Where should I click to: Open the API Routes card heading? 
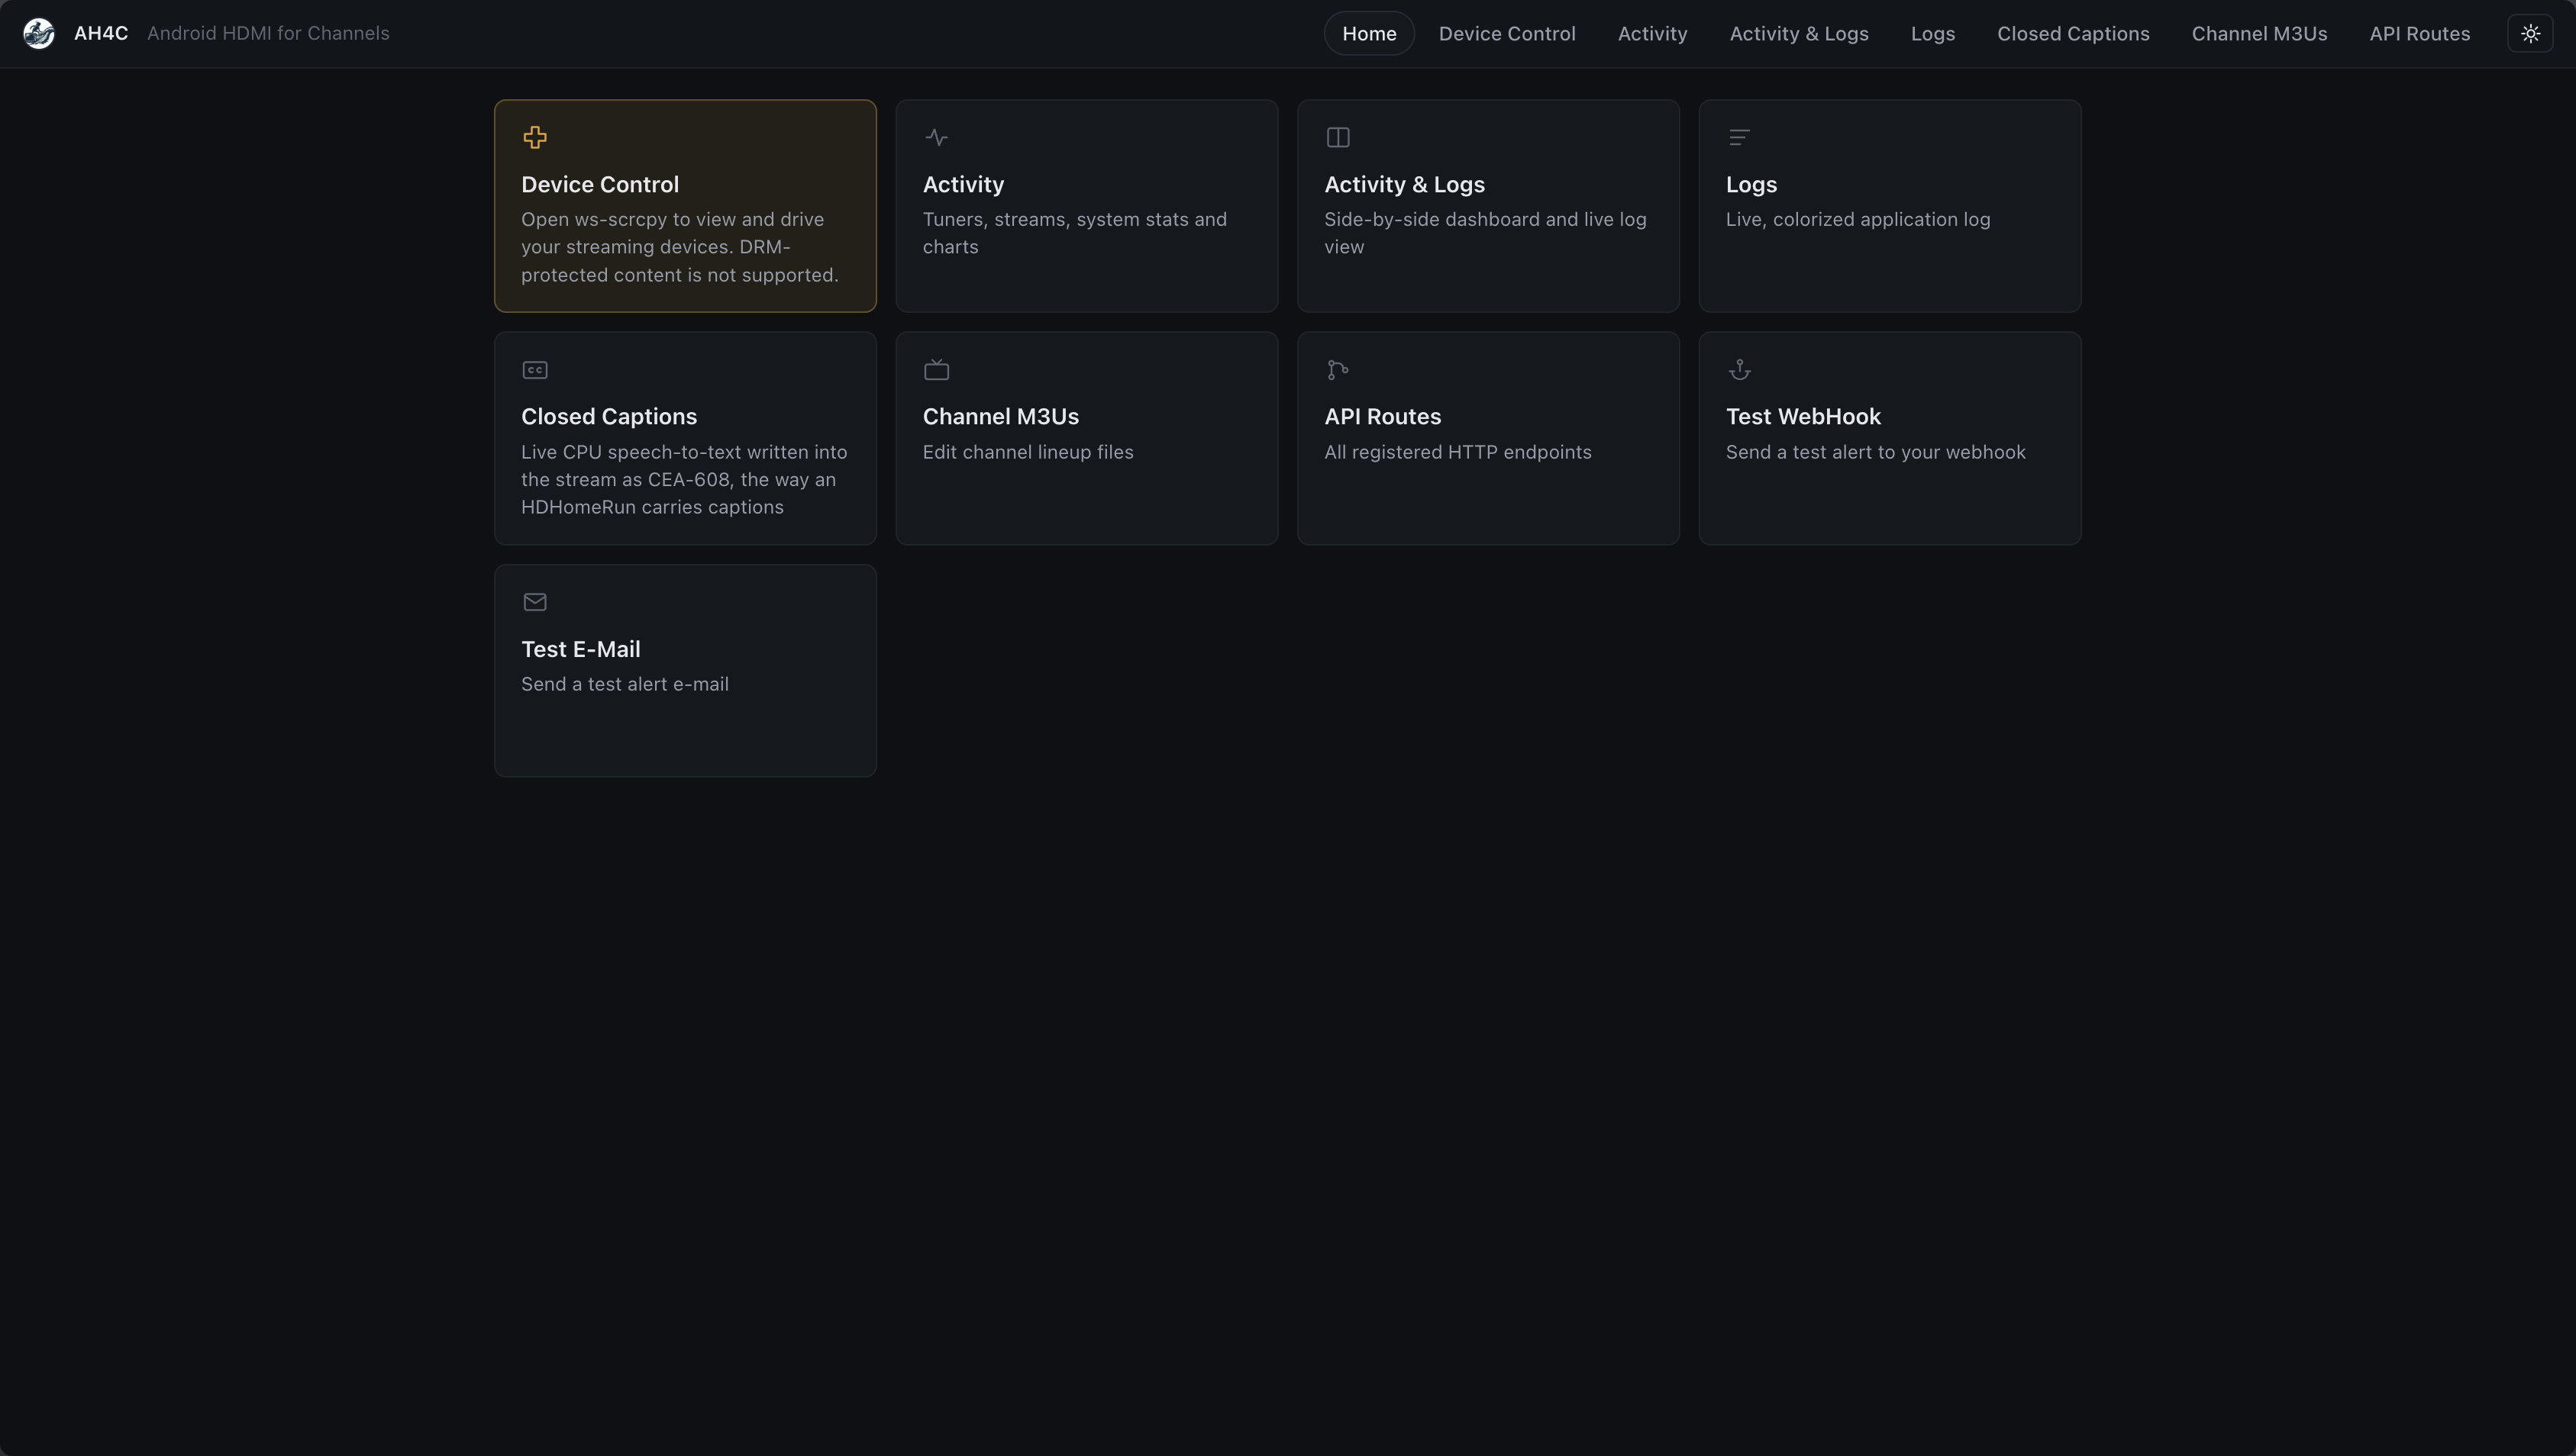(x=1382, y=416)
